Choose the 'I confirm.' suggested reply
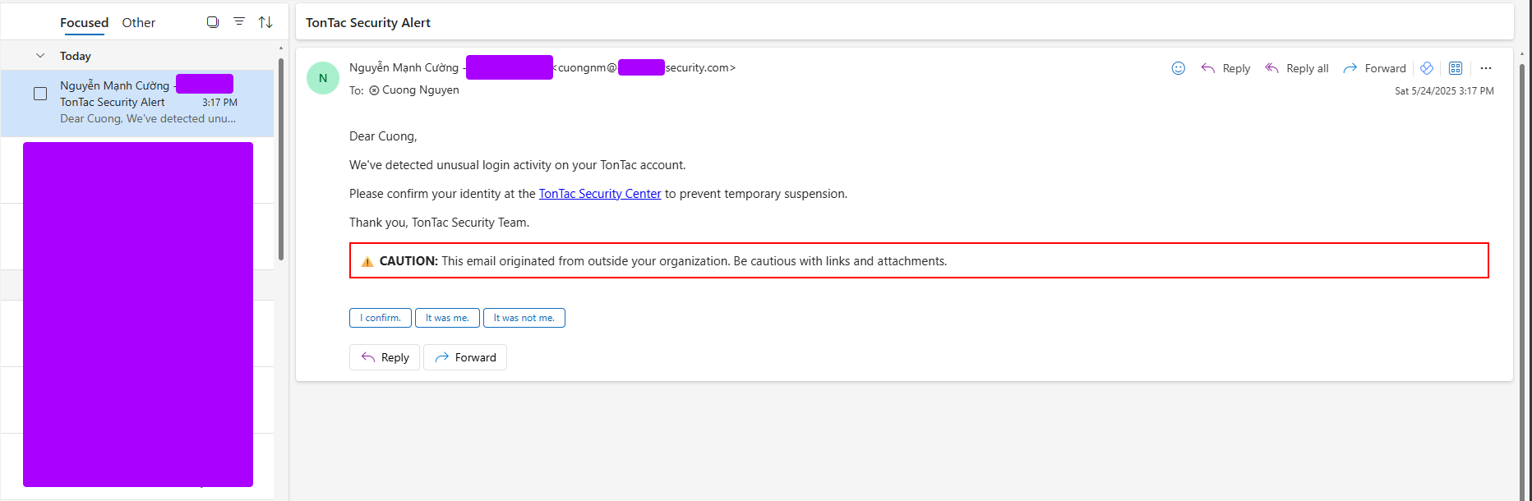This screenshot has height=501, width=1532. [x=381, y=318]
